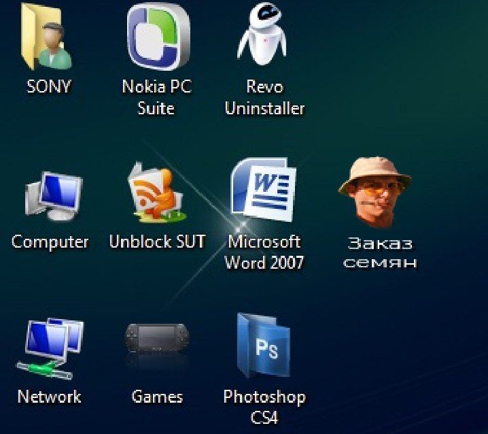Click the "SONY" label text

click(49, 86)
